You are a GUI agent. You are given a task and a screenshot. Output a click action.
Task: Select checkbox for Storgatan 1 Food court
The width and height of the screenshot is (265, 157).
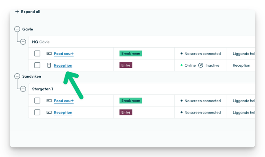tap(37, 101)
